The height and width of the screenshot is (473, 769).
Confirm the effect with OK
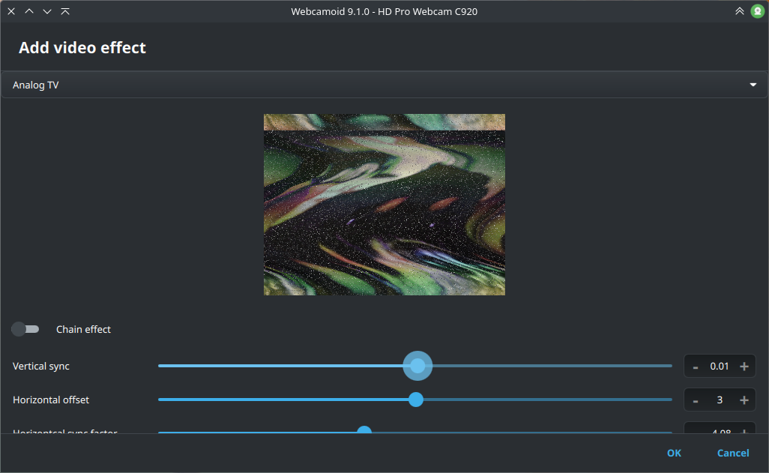point(674,453)
